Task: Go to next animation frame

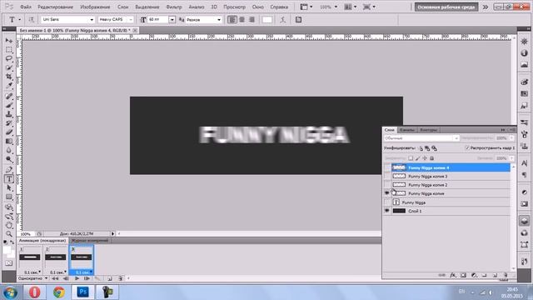Action: coord(87,278)
